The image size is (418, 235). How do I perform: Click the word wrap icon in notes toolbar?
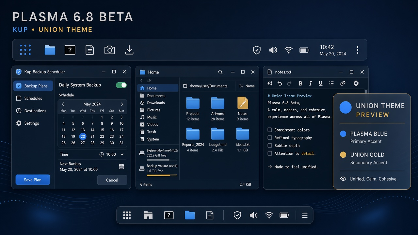pos(270,84)
